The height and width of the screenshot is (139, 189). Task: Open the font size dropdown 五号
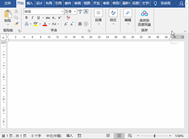75,12
